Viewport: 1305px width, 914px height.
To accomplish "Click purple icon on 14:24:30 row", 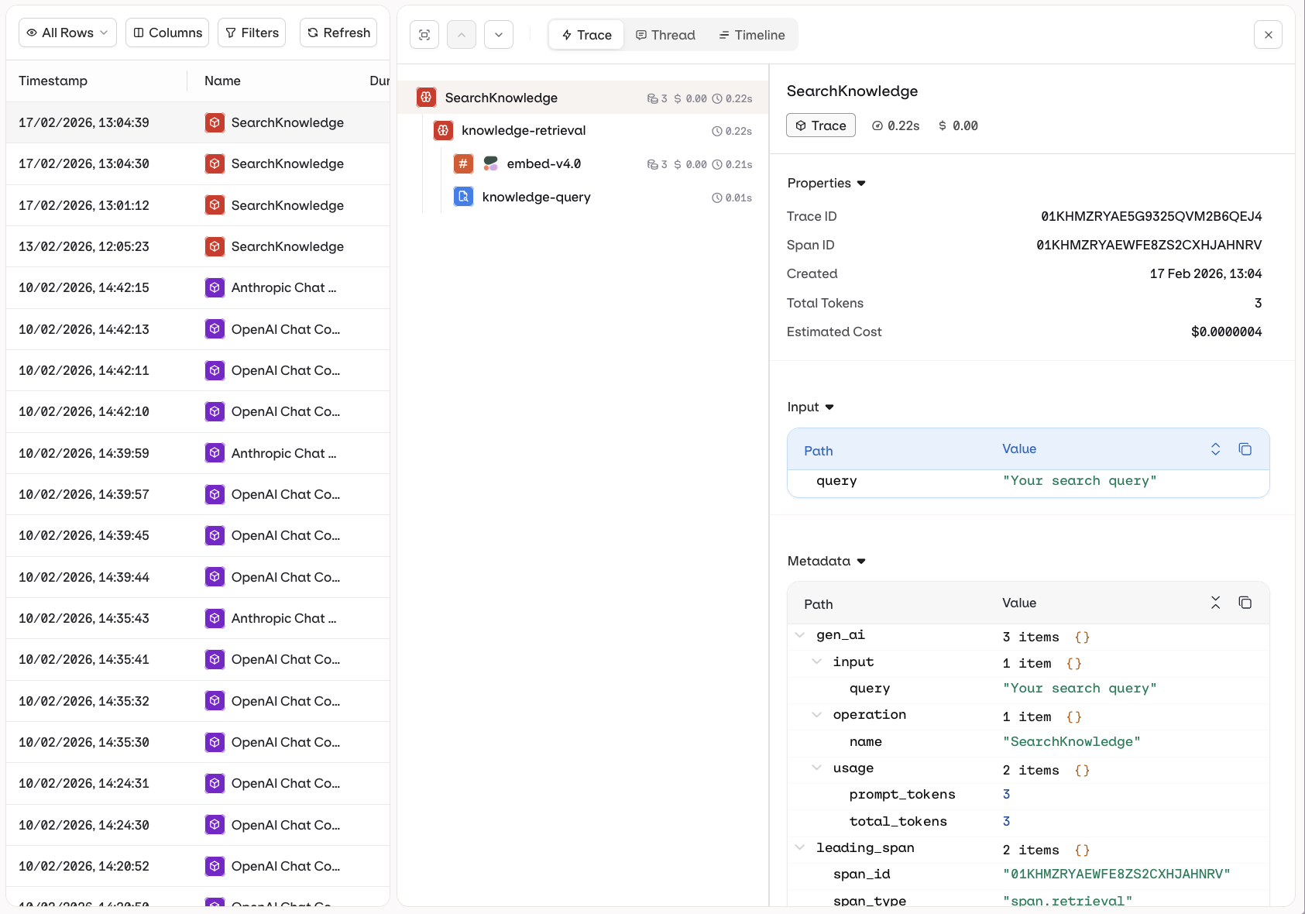I will (215, 825).
